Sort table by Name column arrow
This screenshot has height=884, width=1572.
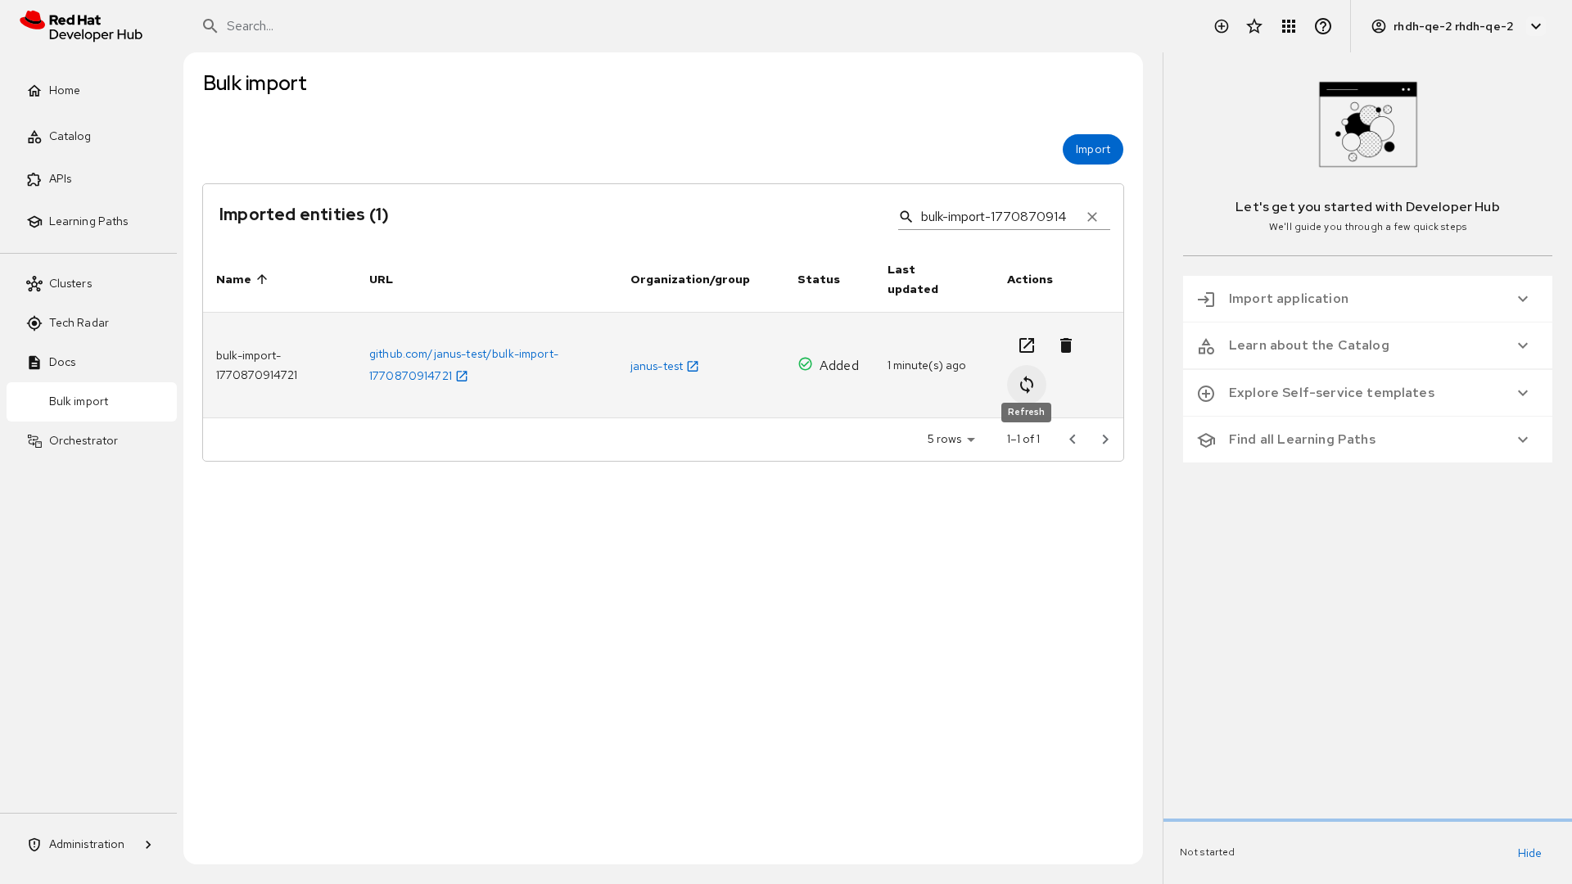pos(262,279)
